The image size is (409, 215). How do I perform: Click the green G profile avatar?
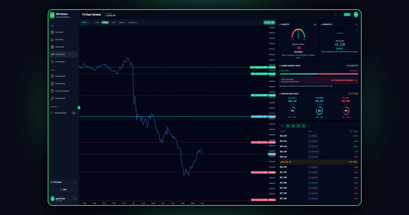click(356, 15)
